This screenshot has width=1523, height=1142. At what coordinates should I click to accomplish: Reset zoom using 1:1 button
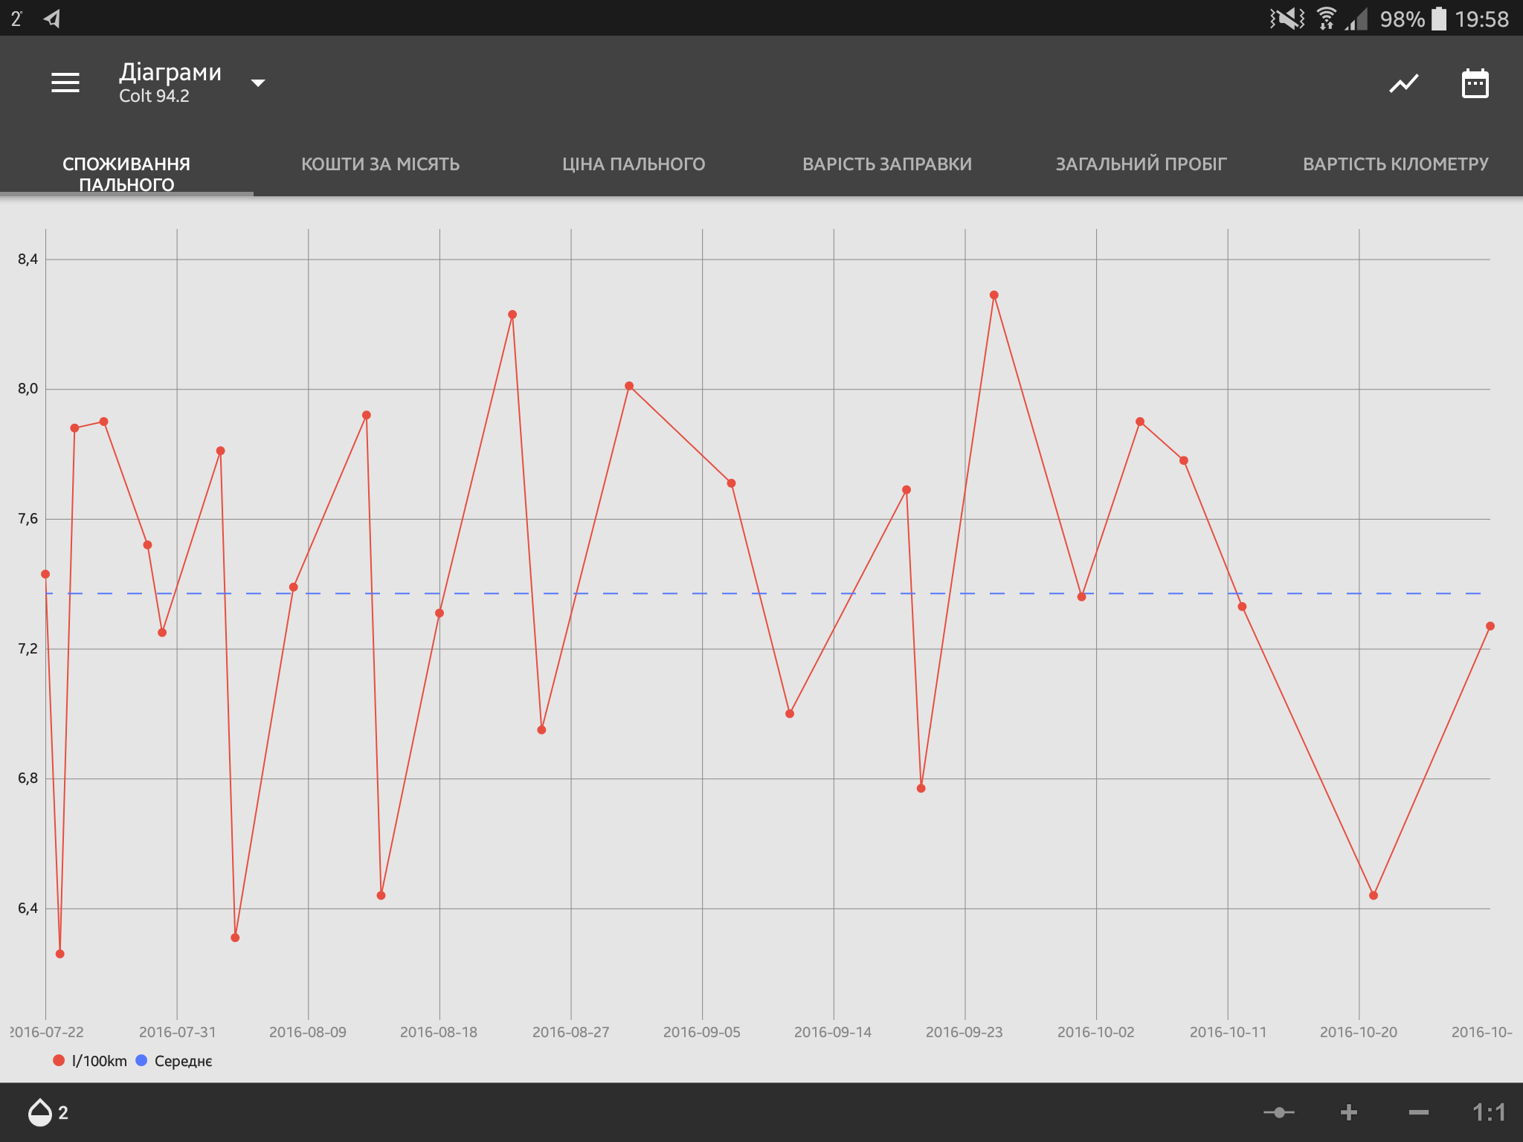coord(1489,1112)
